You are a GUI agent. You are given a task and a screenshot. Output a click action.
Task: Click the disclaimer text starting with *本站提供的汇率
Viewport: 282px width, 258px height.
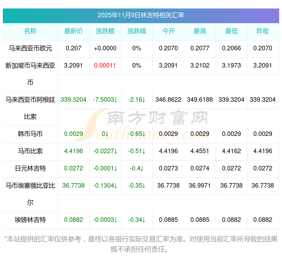pos(141,244)
